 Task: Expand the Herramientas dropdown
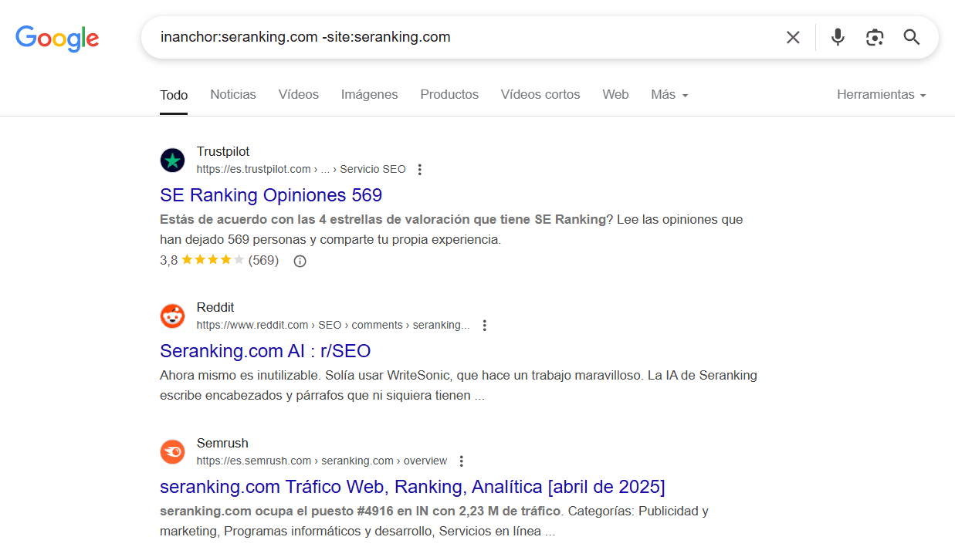[882, 94]
